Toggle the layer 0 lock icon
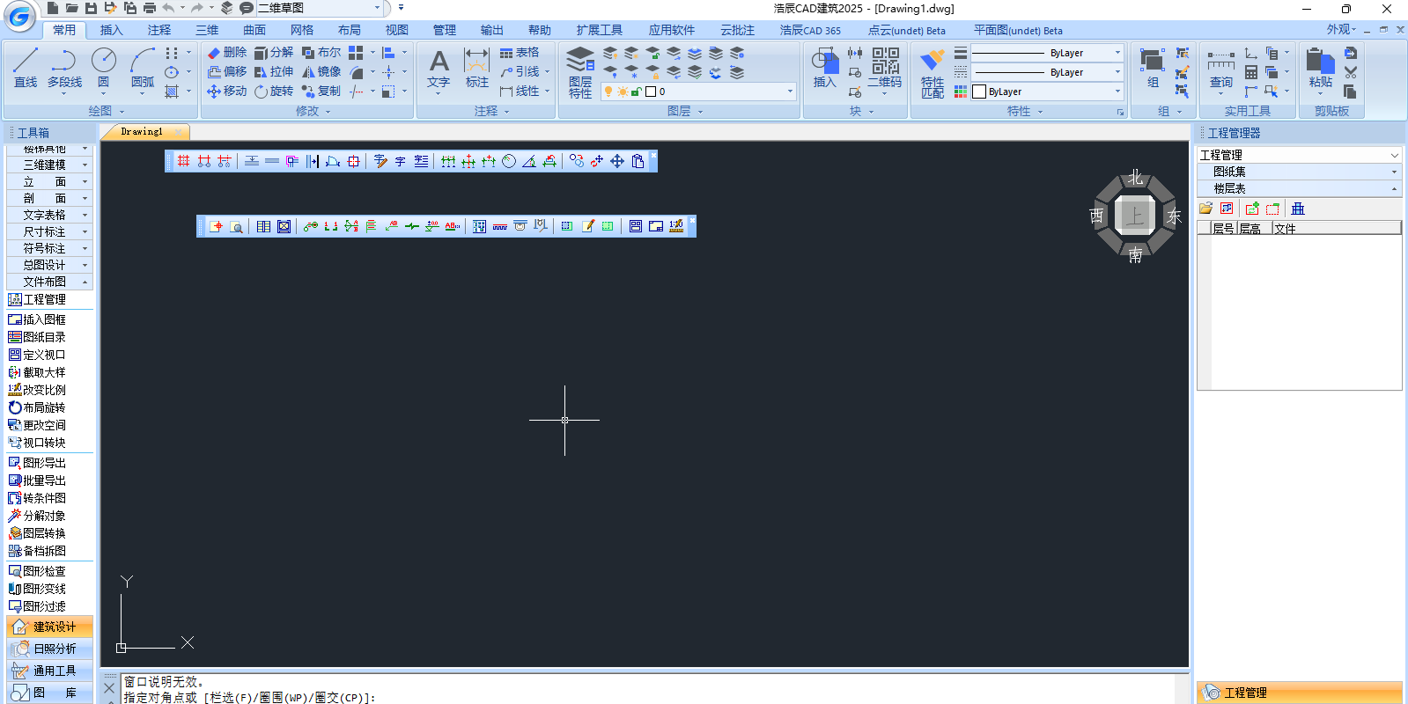 pos(636,92)
